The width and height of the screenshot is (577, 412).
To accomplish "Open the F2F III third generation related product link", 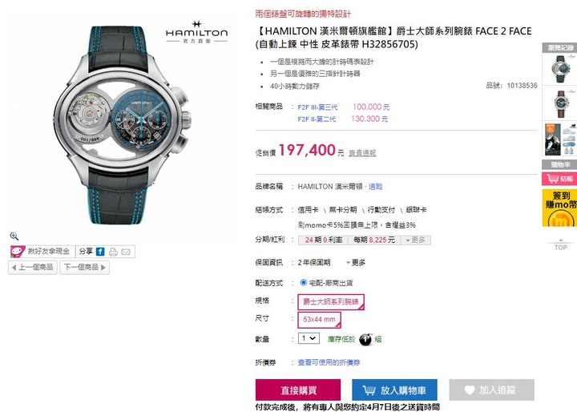I will (x=317, y=107).
